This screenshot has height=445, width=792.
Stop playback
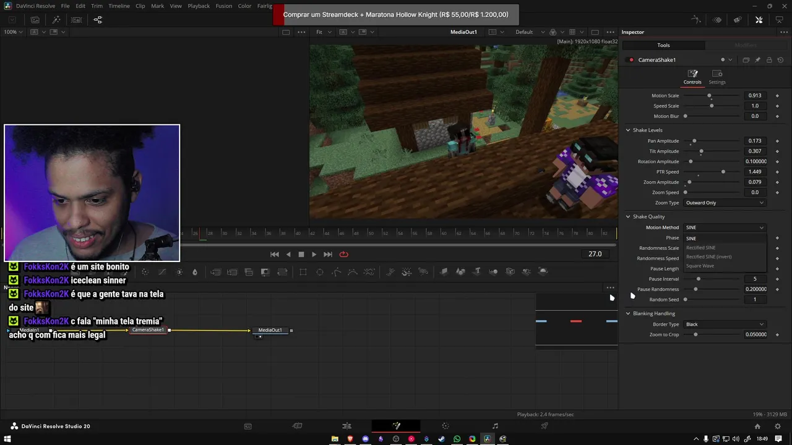point(301,254)
